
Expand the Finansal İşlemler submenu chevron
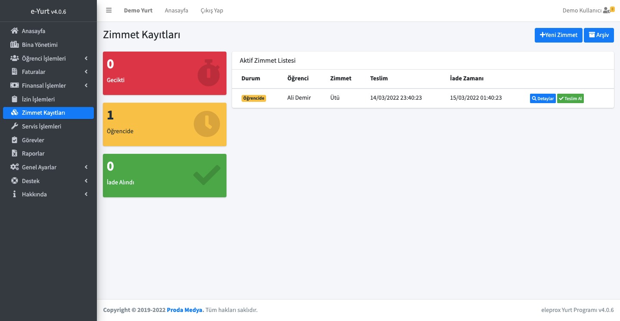coord(86,86)
